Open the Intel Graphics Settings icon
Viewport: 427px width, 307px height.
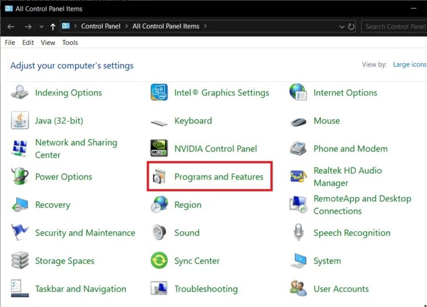(x=159, y=93)
